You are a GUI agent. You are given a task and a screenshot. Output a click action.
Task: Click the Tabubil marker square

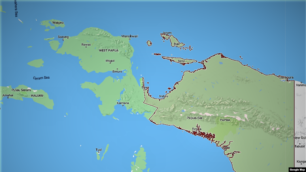300,144
